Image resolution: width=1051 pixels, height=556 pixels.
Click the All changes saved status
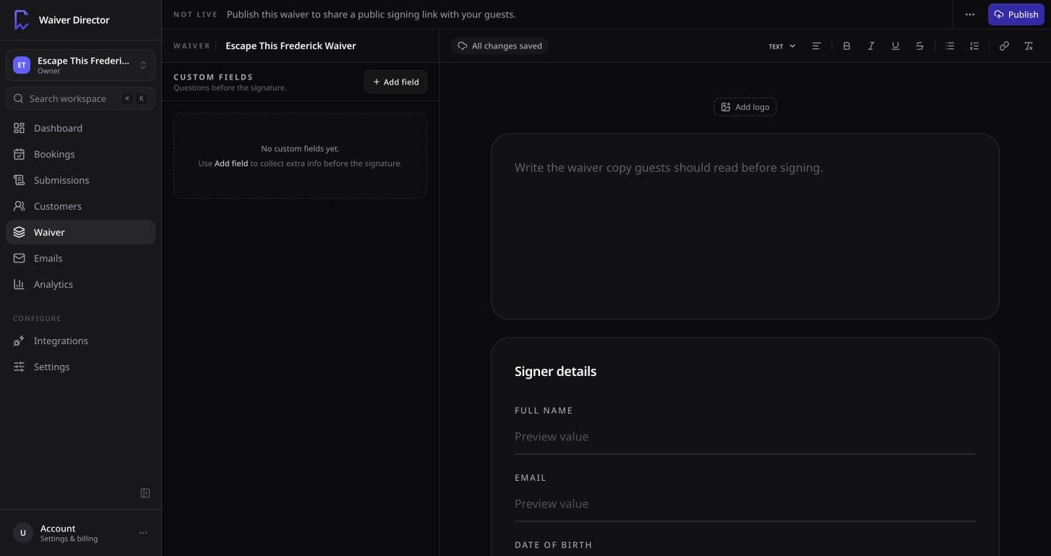pyautogui.click(x=500, y=46)
